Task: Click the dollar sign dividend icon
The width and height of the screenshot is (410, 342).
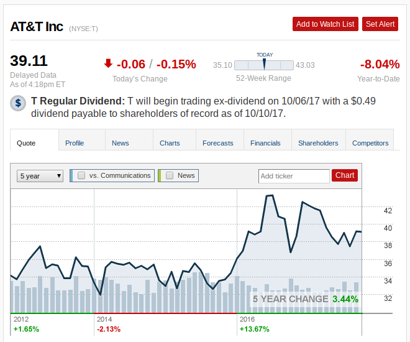Action: point(18,103)
